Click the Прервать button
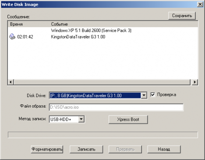This screenshot has width=205, height=160. (125, 149)
